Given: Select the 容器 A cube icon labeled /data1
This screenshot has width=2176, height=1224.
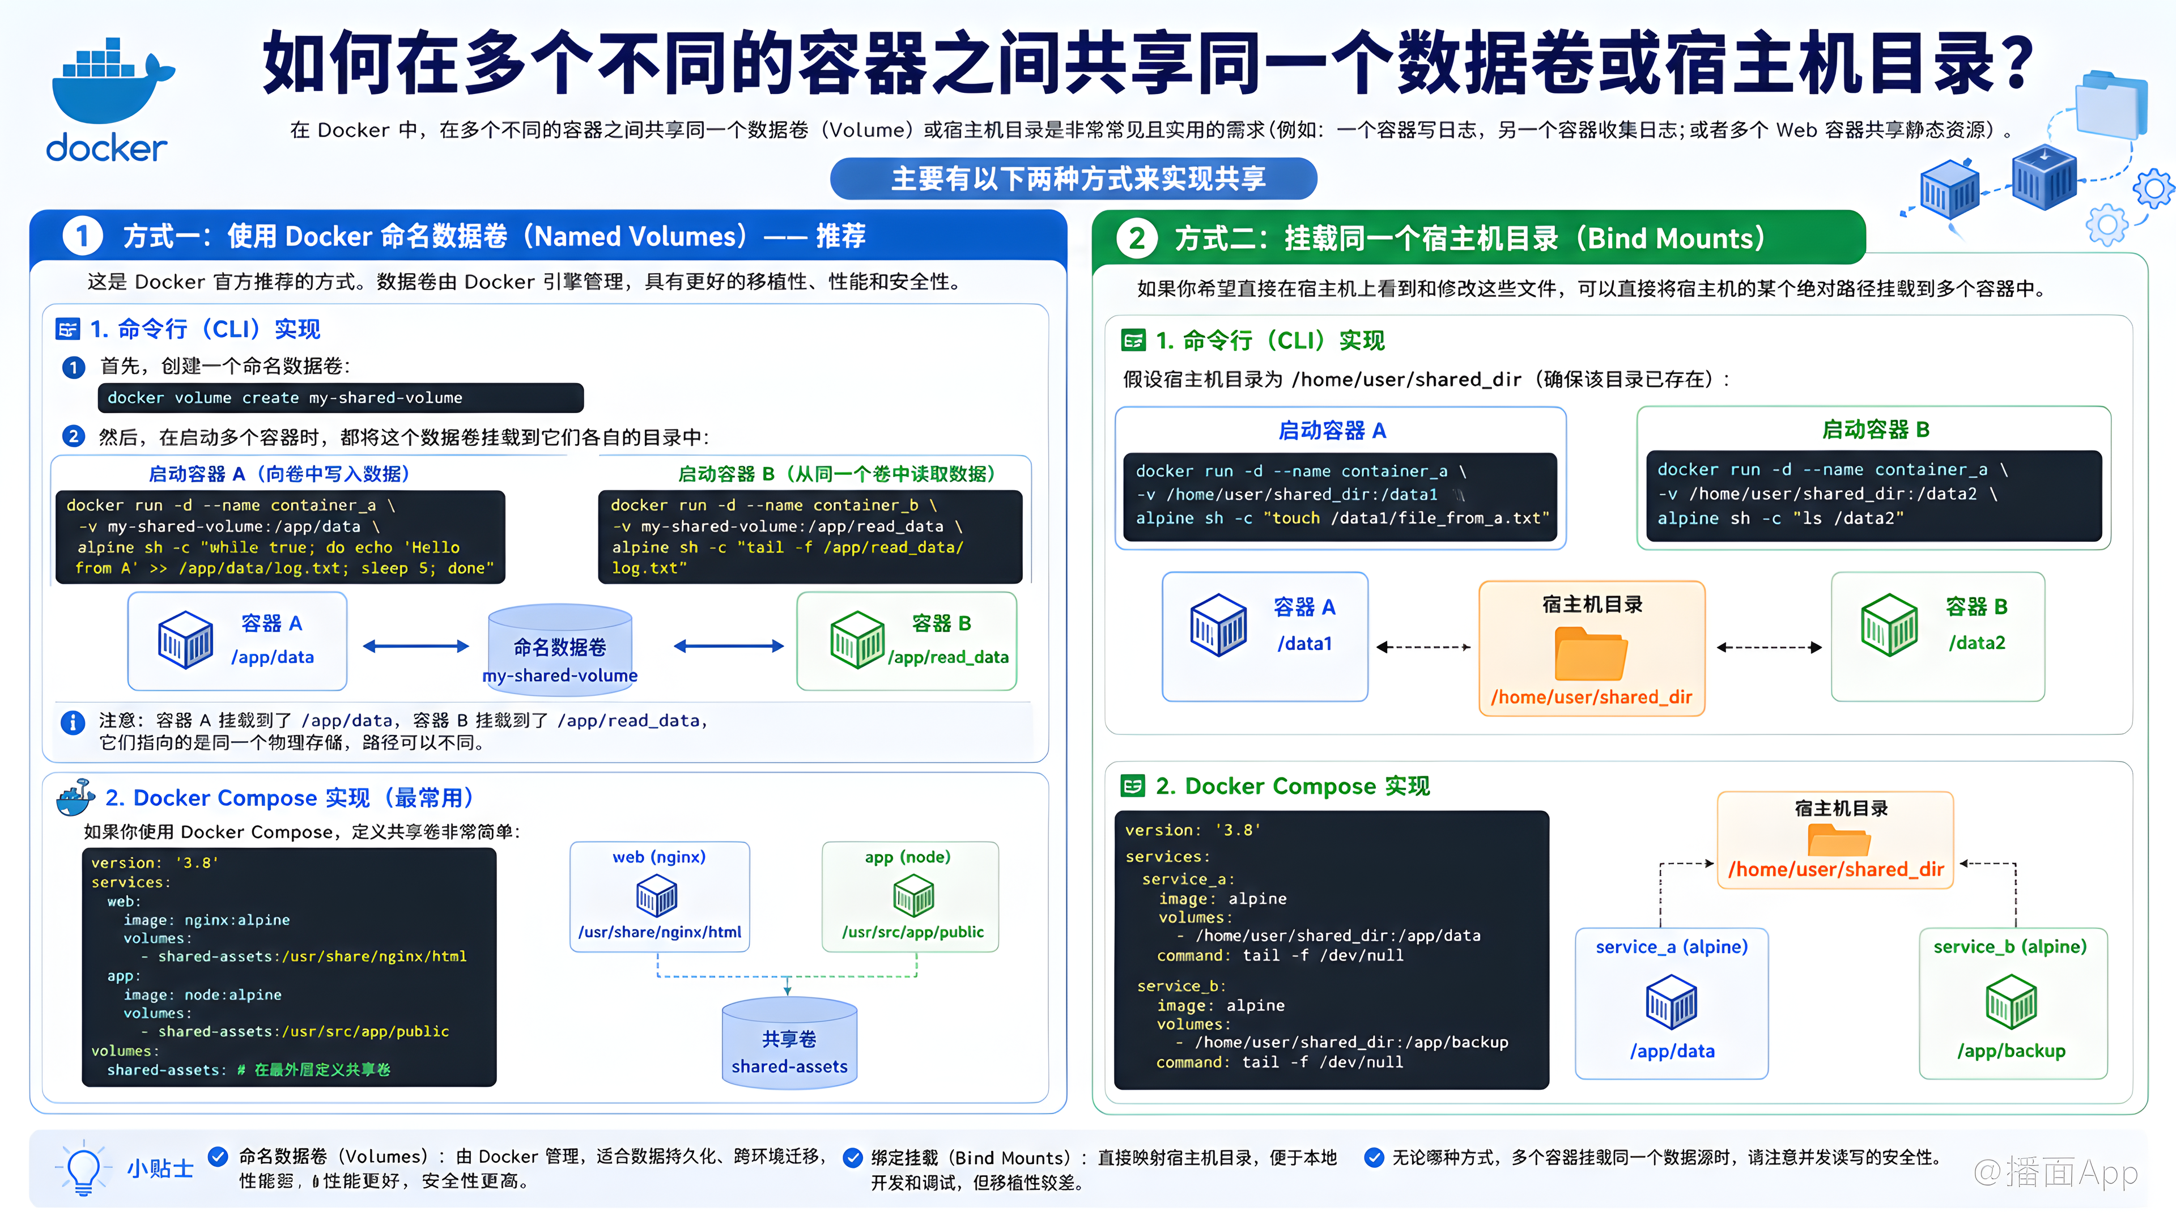Looking at the screenshot, I should 1218,625.
